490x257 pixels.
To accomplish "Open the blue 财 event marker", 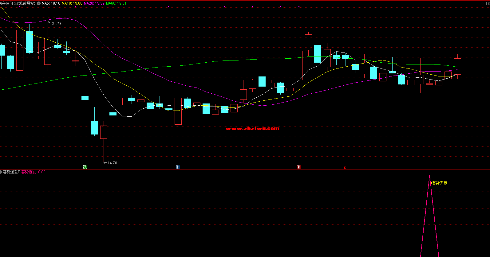I will pyautogui.click(x=178, y=167).
